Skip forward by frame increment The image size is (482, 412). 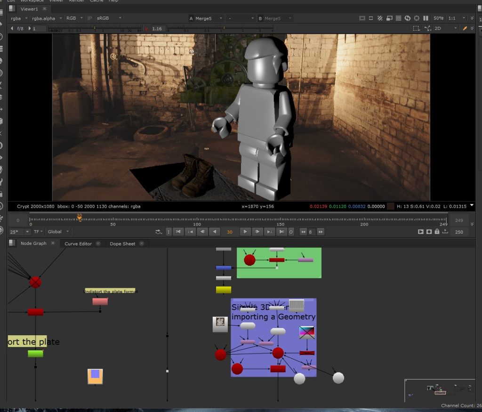(321, 232)
